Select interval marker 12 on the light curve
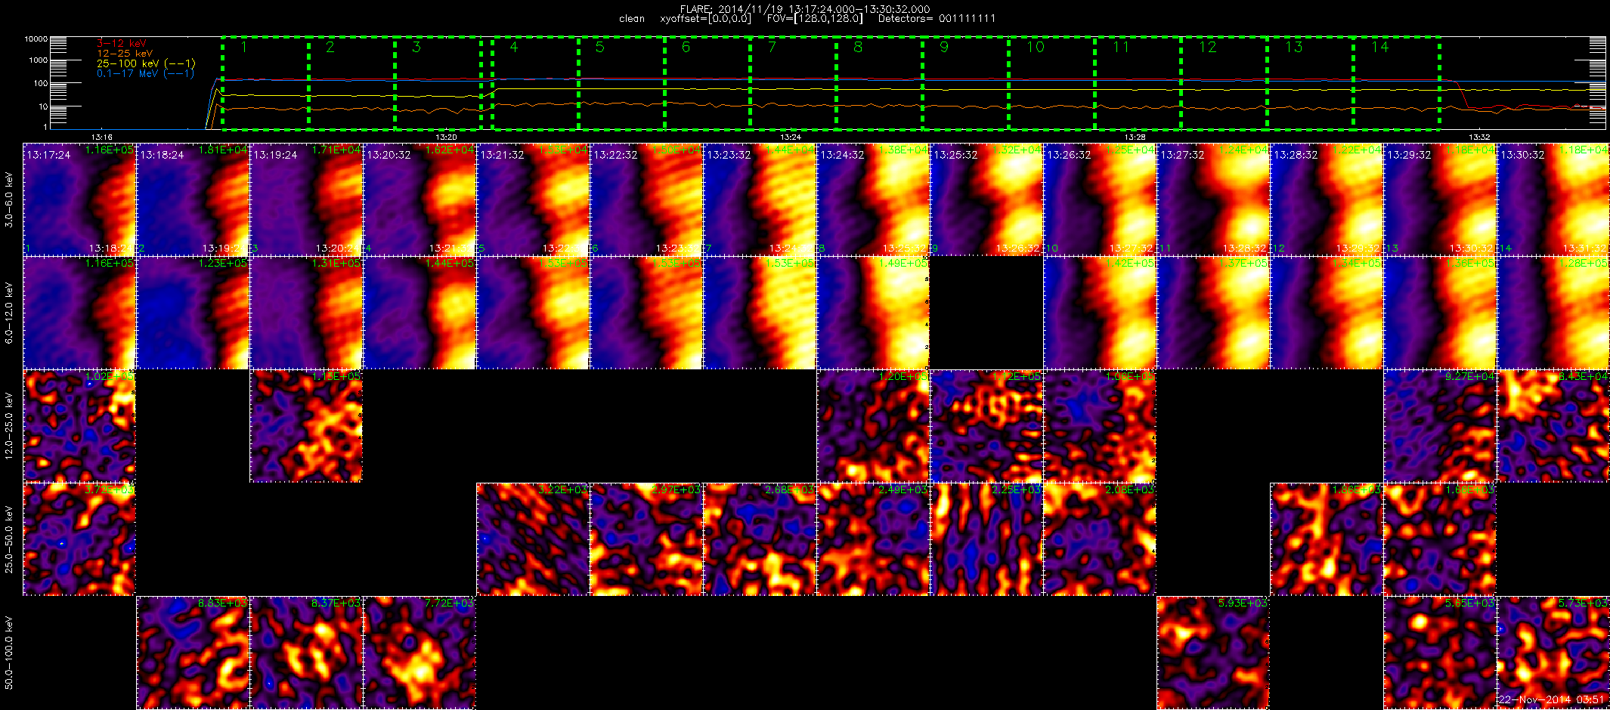Viewport: 1610px width, 710px height. 1208,48
